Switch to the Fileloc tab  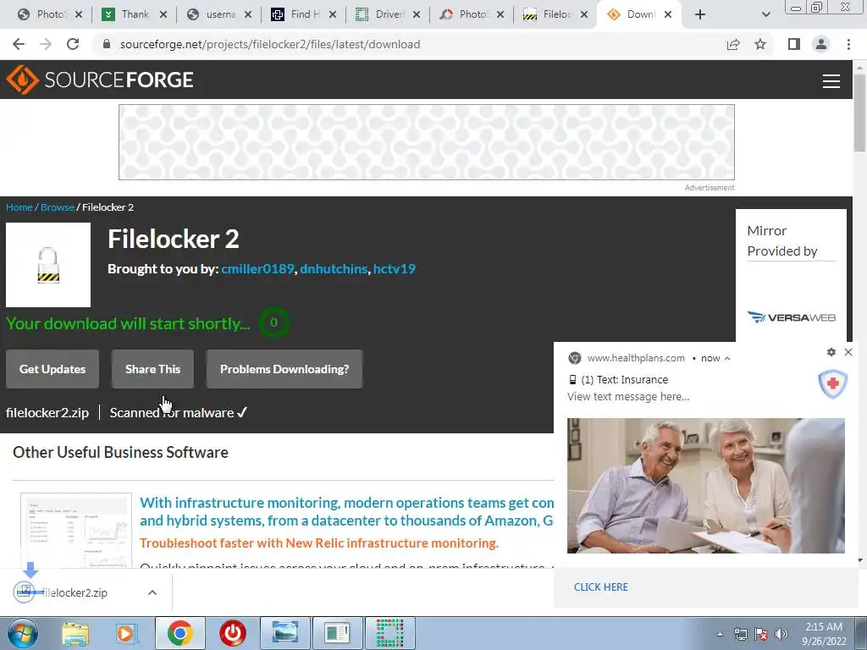555,14
